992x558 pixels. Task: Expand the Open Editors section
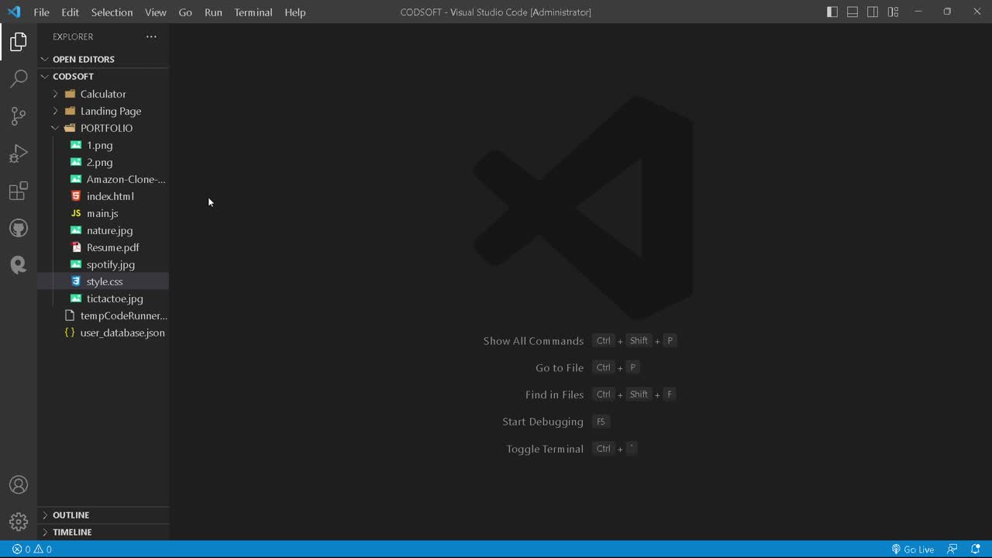click(103, 59)
